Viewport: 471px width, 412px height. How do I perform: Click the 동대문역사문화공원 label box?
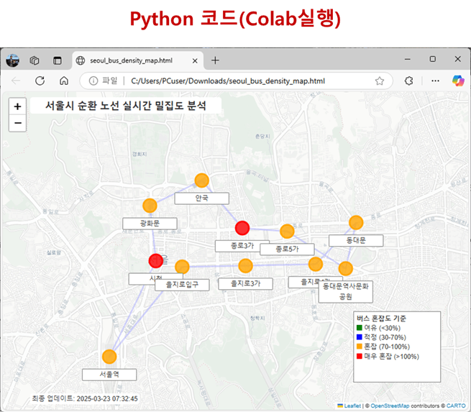(x=345, y=292)
